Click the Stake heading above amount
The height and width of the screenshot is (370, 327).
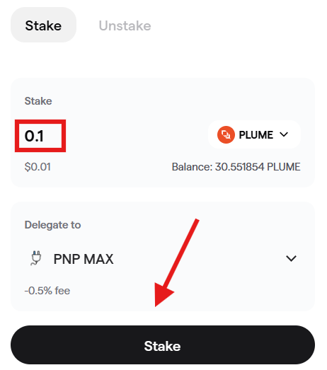click(x=38, y=101)
